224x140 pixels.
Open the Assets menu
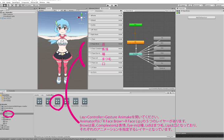[9, 2]
